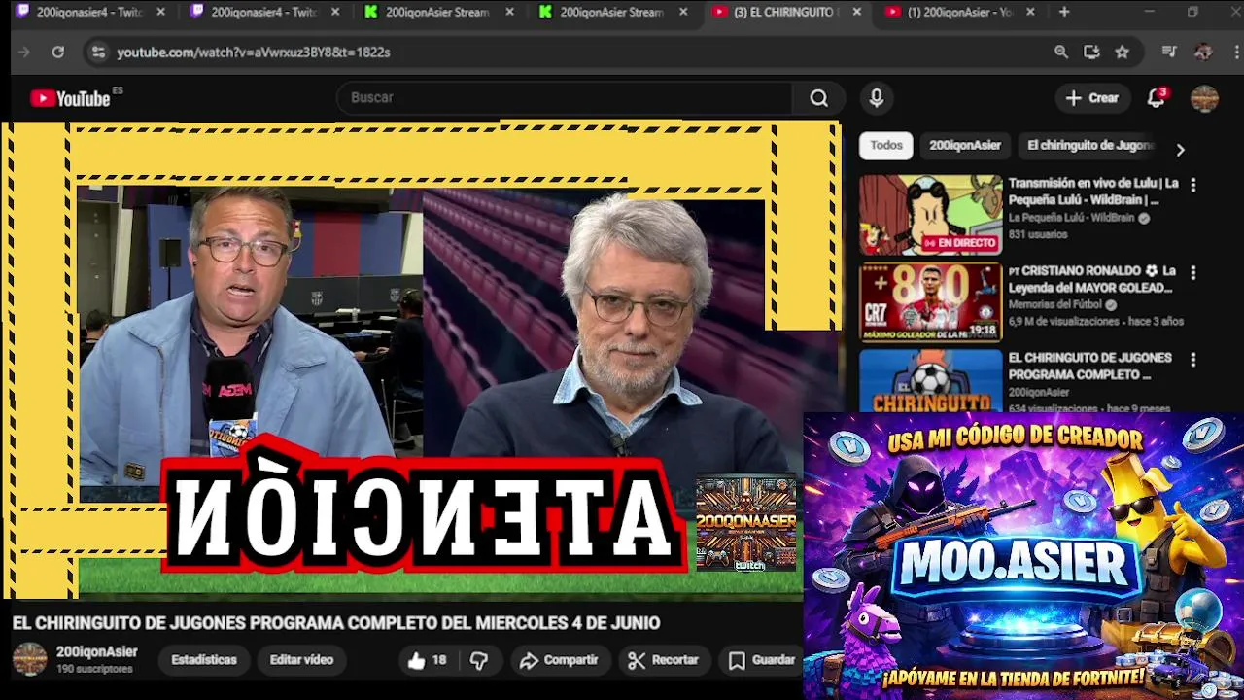This screenshot has height=700, width=1244.
Task: Open options for suggested Chiringuito video
Action: tap(1193, 360)
